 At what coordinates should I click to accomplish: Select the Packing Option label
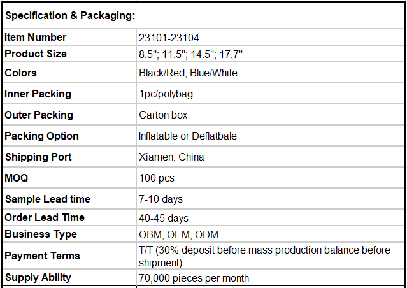tap(41, 136)
